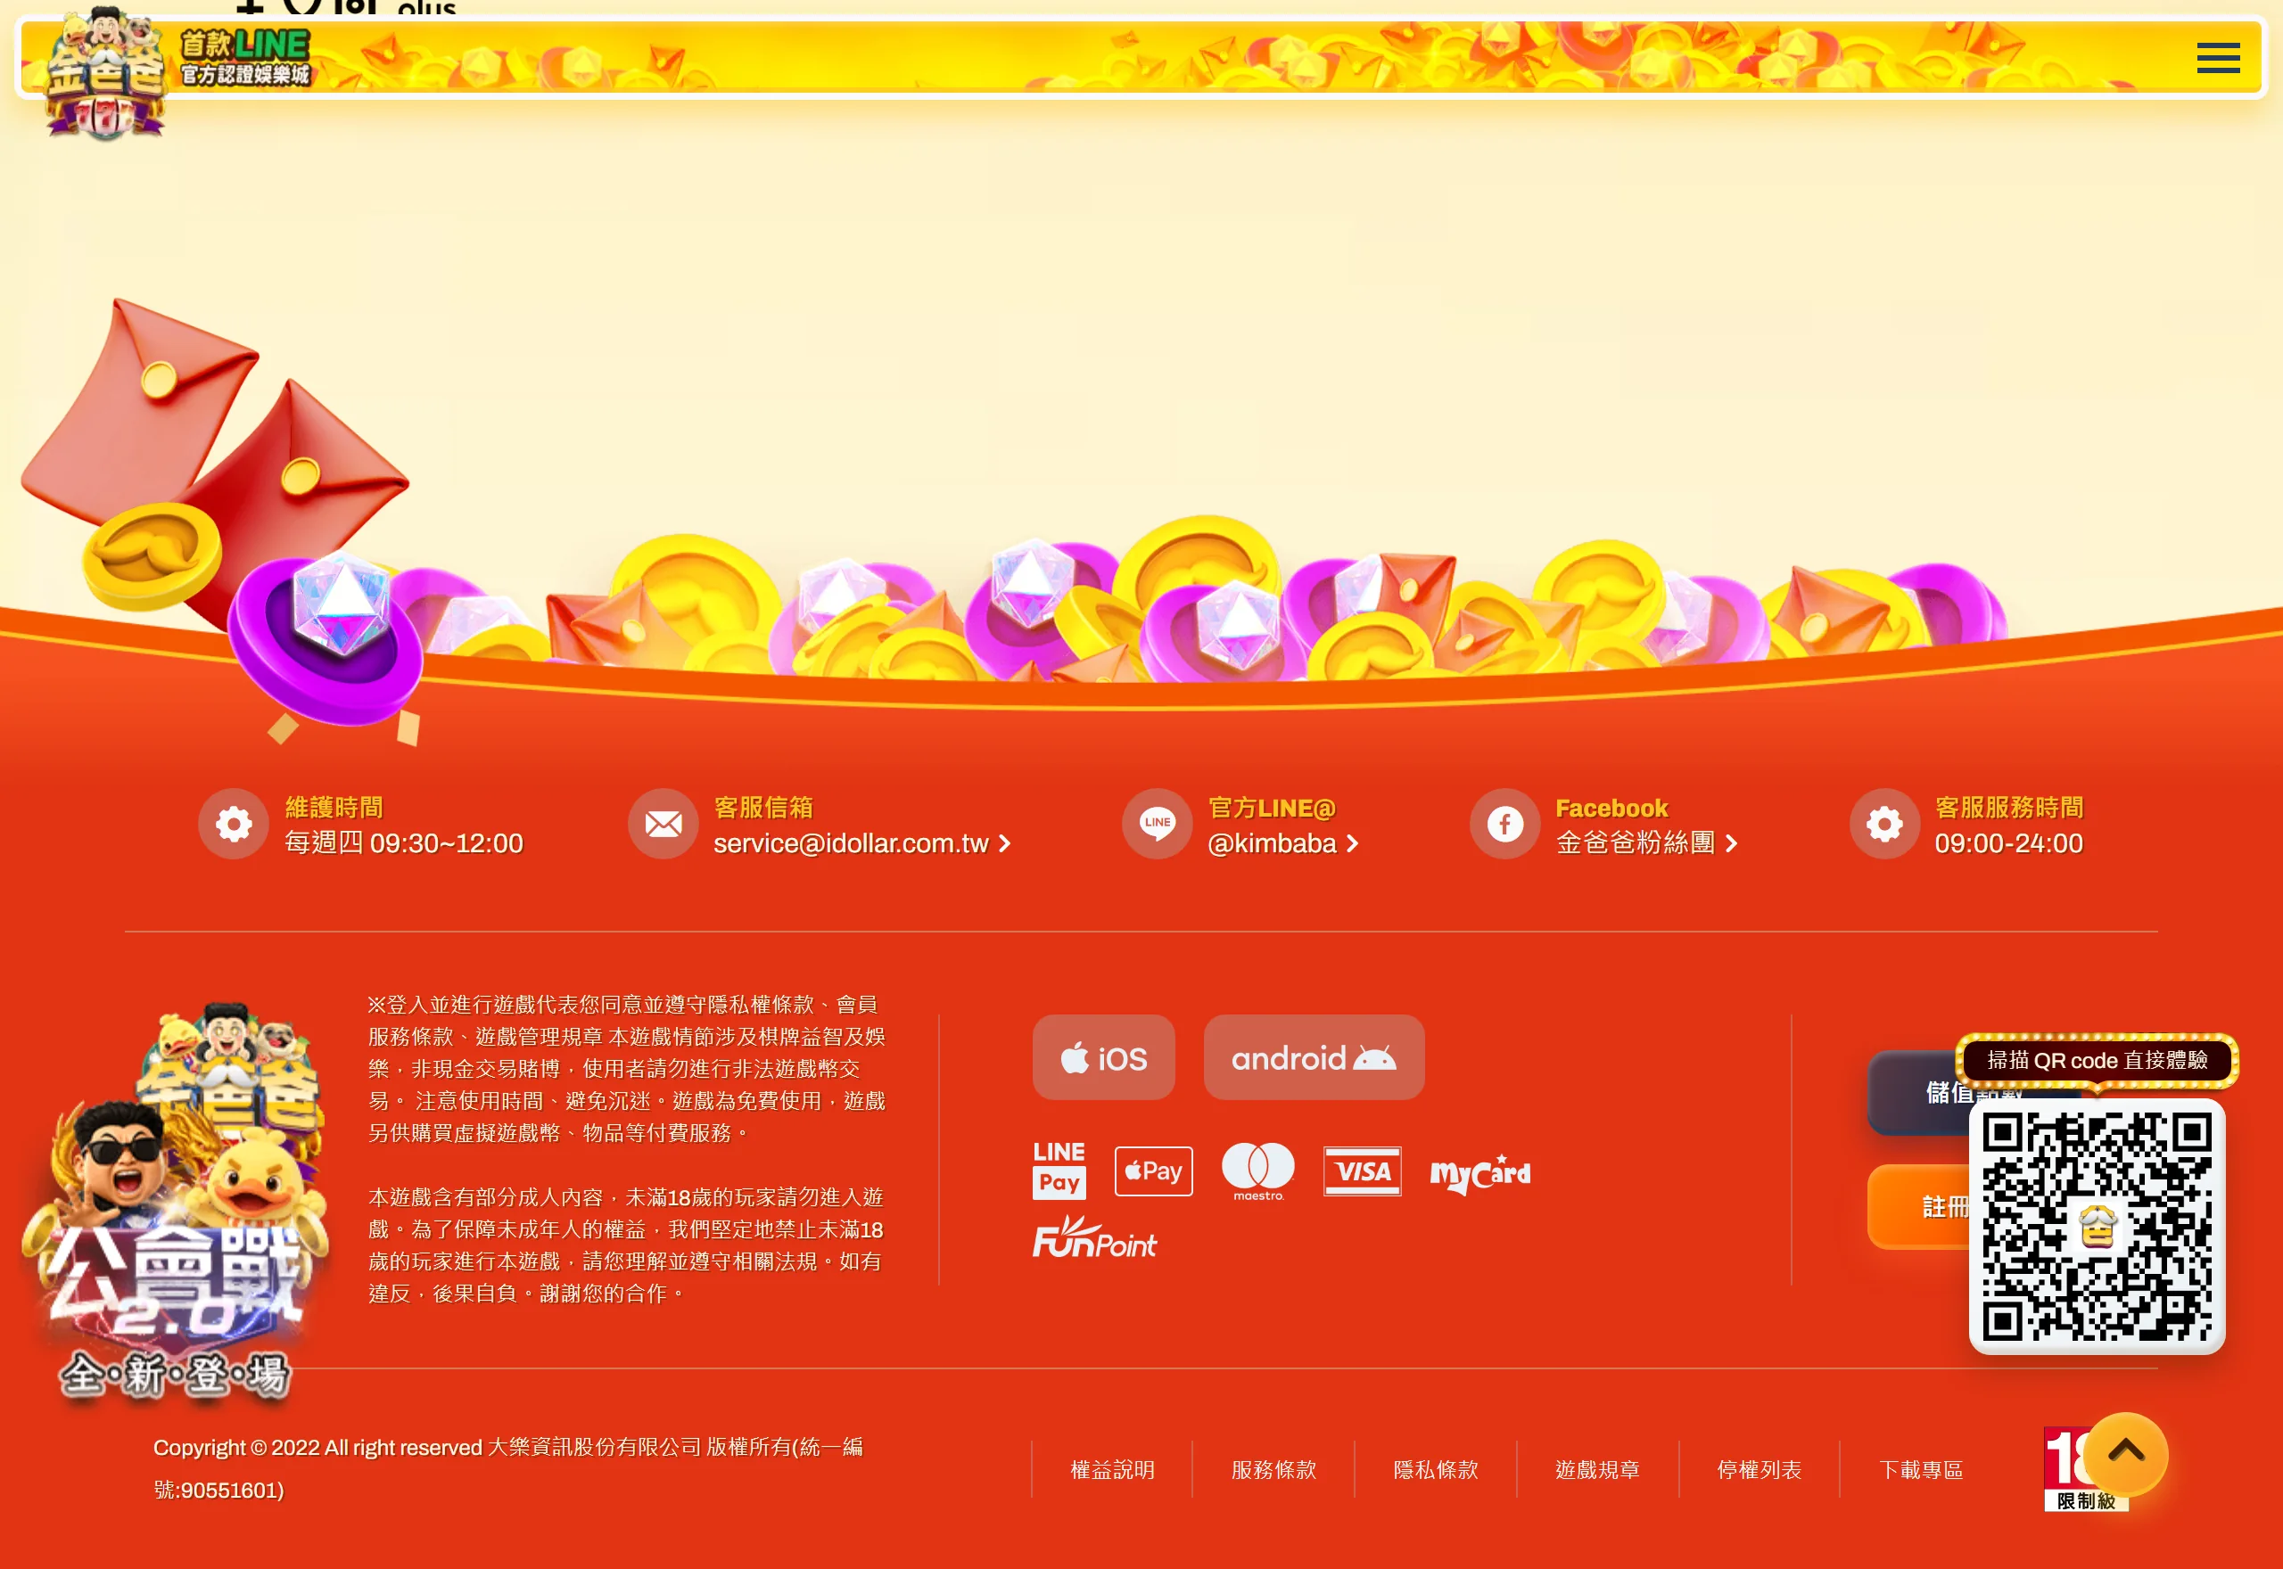
Task: Click the Facebook heading text
Action: click(1611, 808)
